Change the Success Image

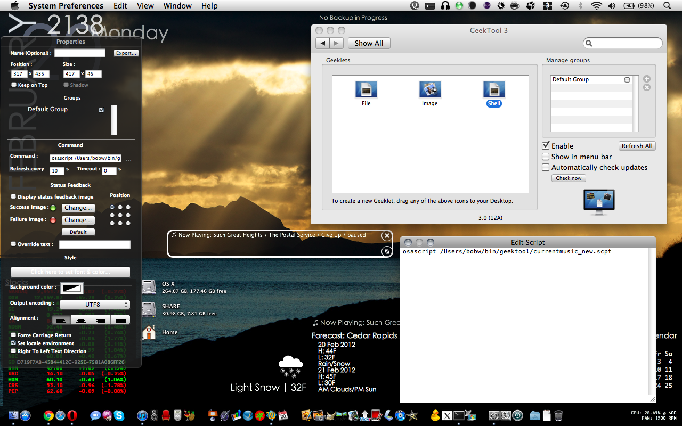pyautogui.click(x=78, y=208)
